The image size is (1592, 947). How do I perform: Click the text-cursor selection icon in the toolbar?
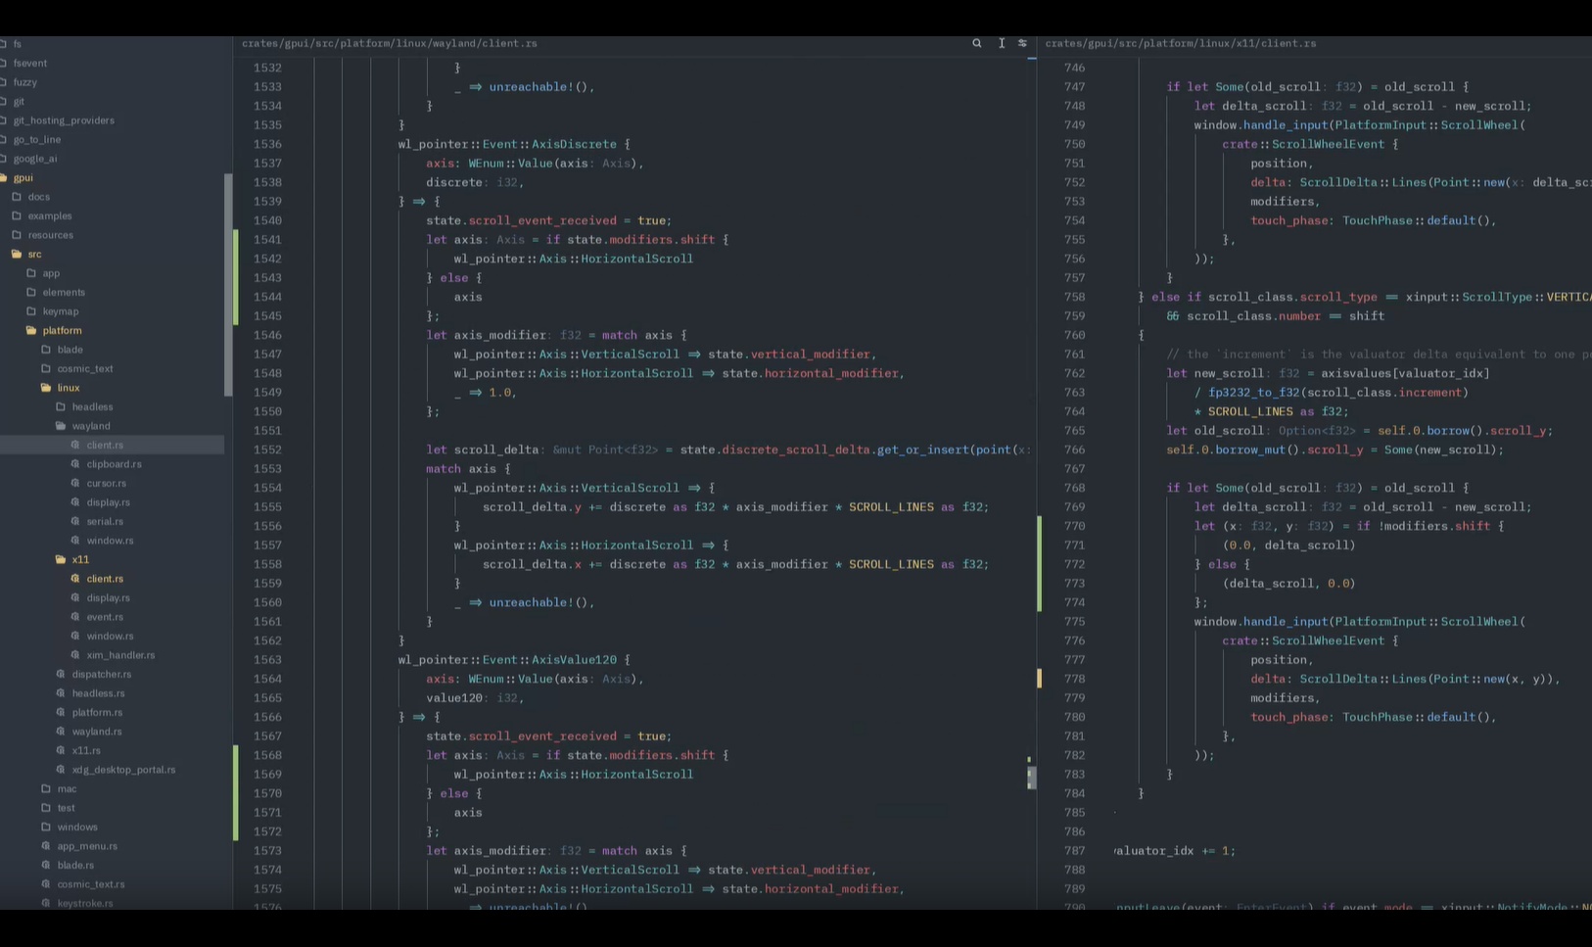(1001, 43)
